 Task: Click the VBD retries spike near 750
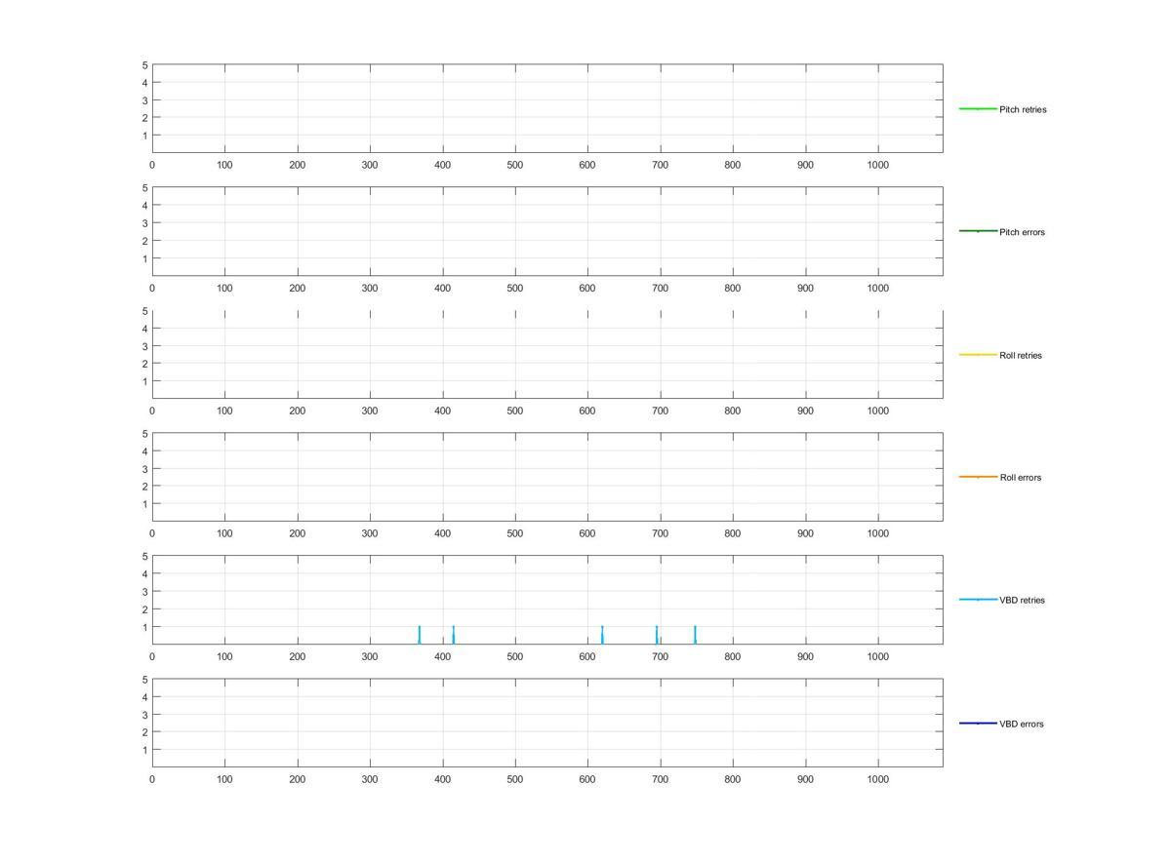coord(695,635)
